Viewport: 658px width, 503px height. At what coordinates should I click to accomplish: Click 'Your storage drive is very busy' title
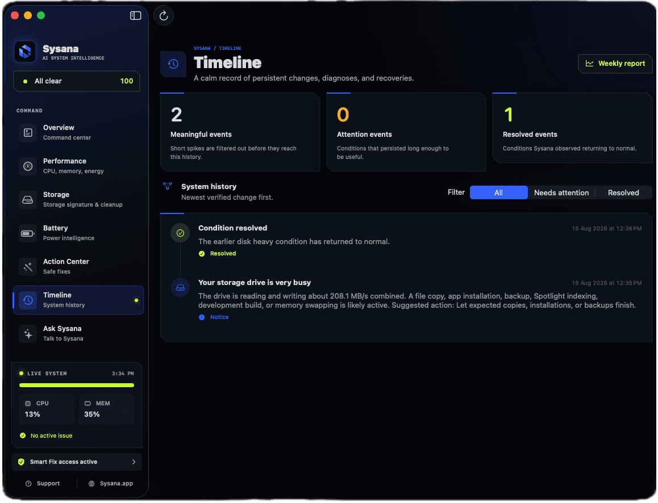tap(255, 283)
